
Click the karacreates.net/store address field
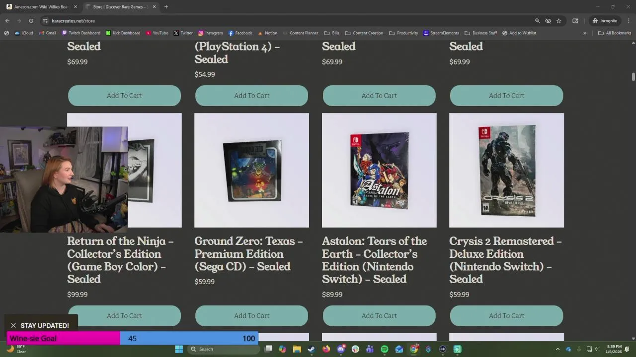pos(288,21)
